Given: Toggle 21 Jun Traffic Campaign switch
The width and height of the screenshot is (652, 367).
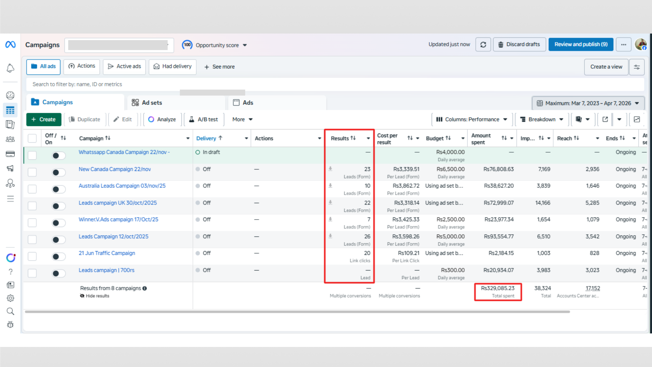Looking at the screenshot, I should tap(58, 257).
